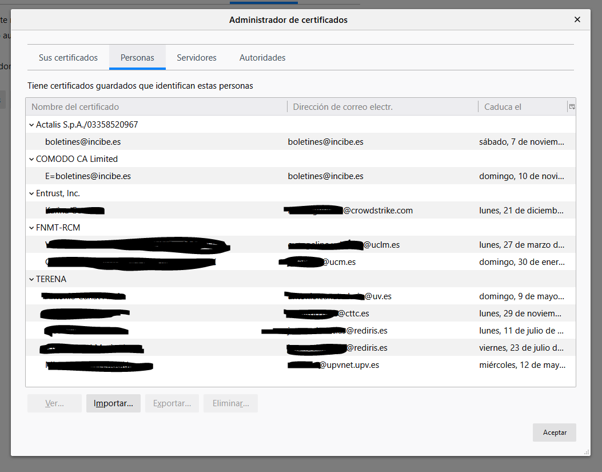Collapse the Entrust, Inc. group
This screenshot has width=602, height=472.
click(x=31, y=193)
